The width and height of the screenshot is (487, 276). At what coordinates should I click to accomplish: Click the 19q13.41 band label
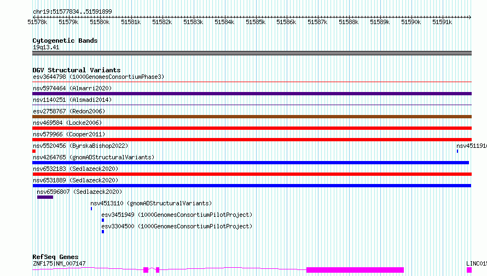point(46,48)
